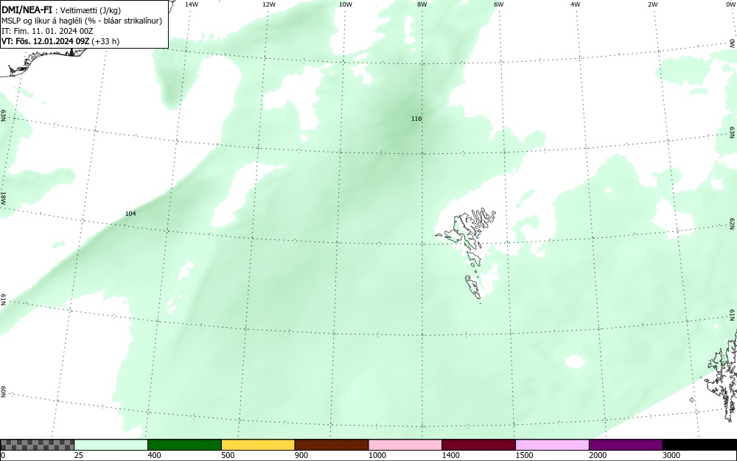Click the '10W' longitude label

[x=346, y=4]
